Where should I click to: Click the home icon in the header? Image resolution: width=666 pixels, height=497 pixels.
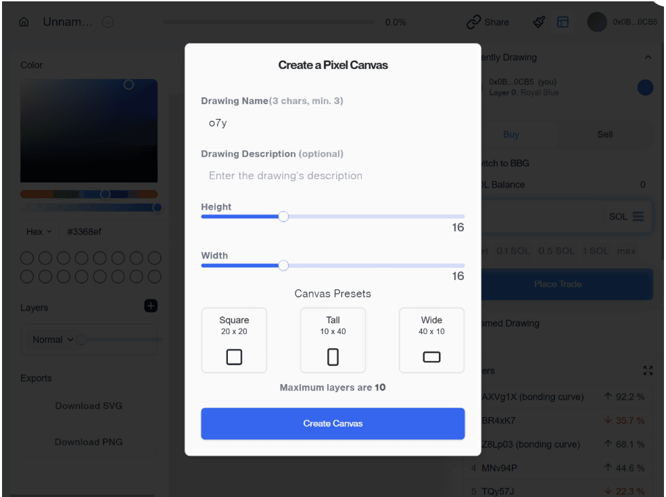click(x=24, y=22)
